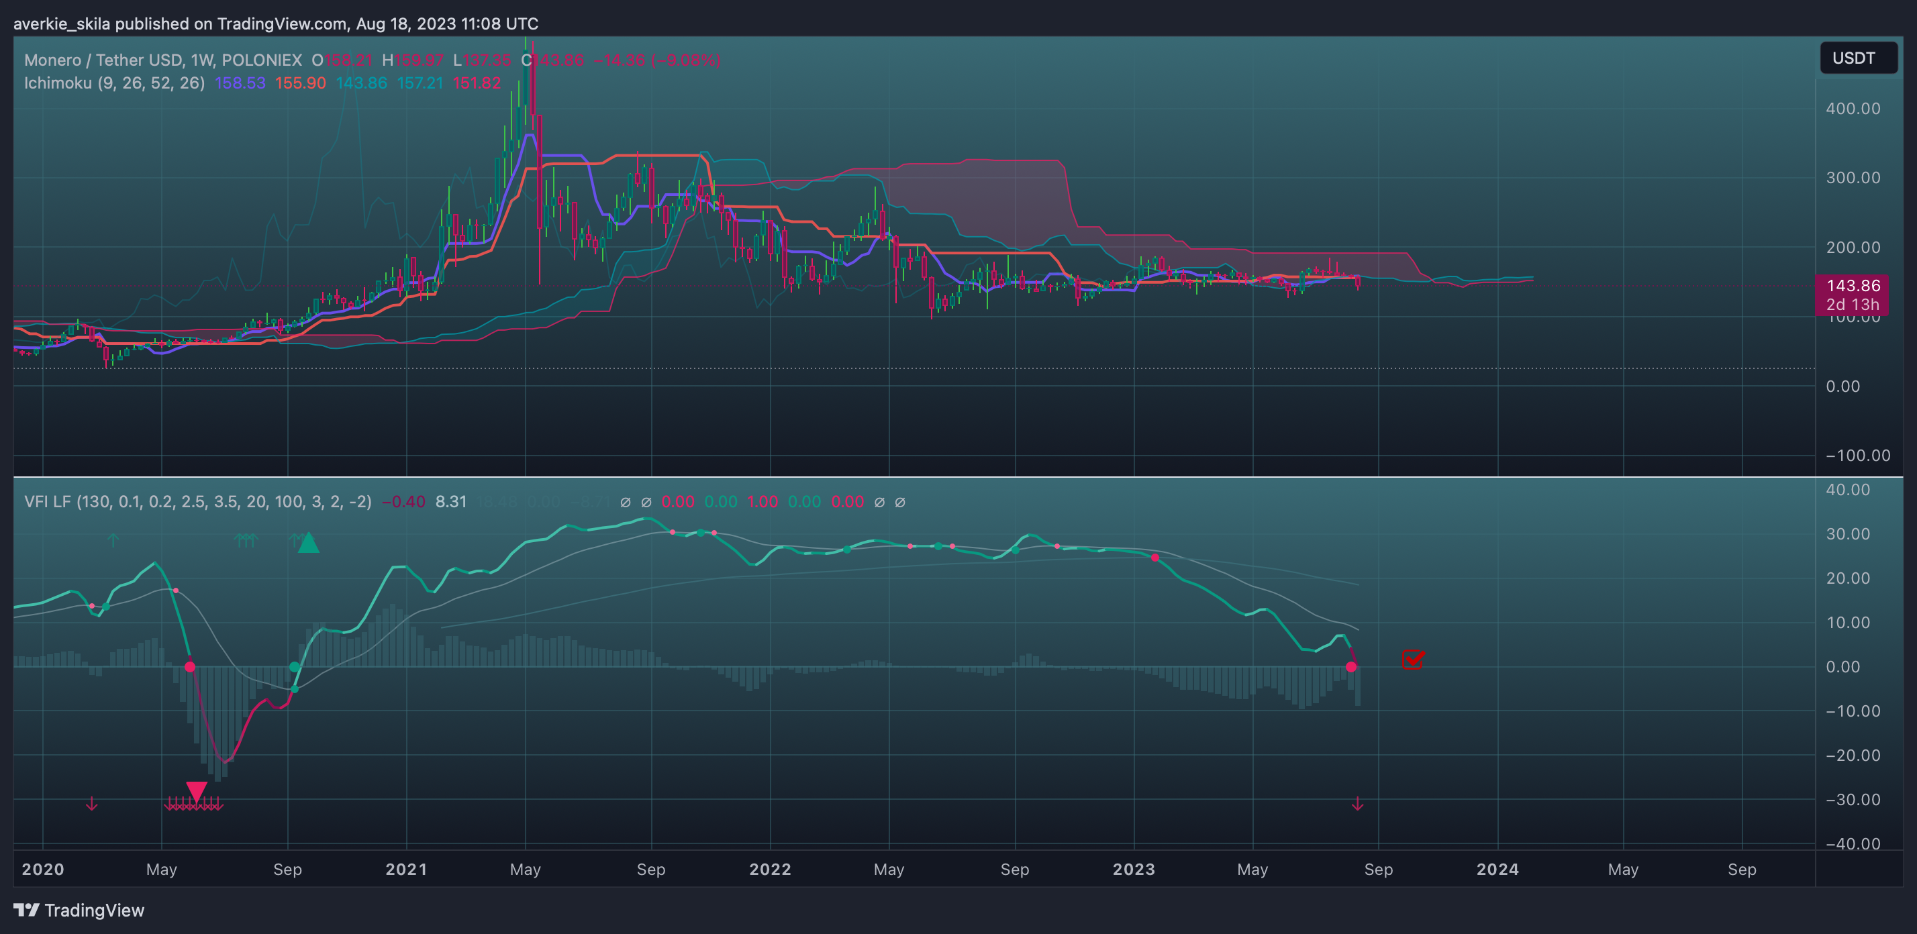Viewport: 1917px width, 934px height.
Task: Click the -40.00 label on VFI axis
Action: pos(1853,844)
